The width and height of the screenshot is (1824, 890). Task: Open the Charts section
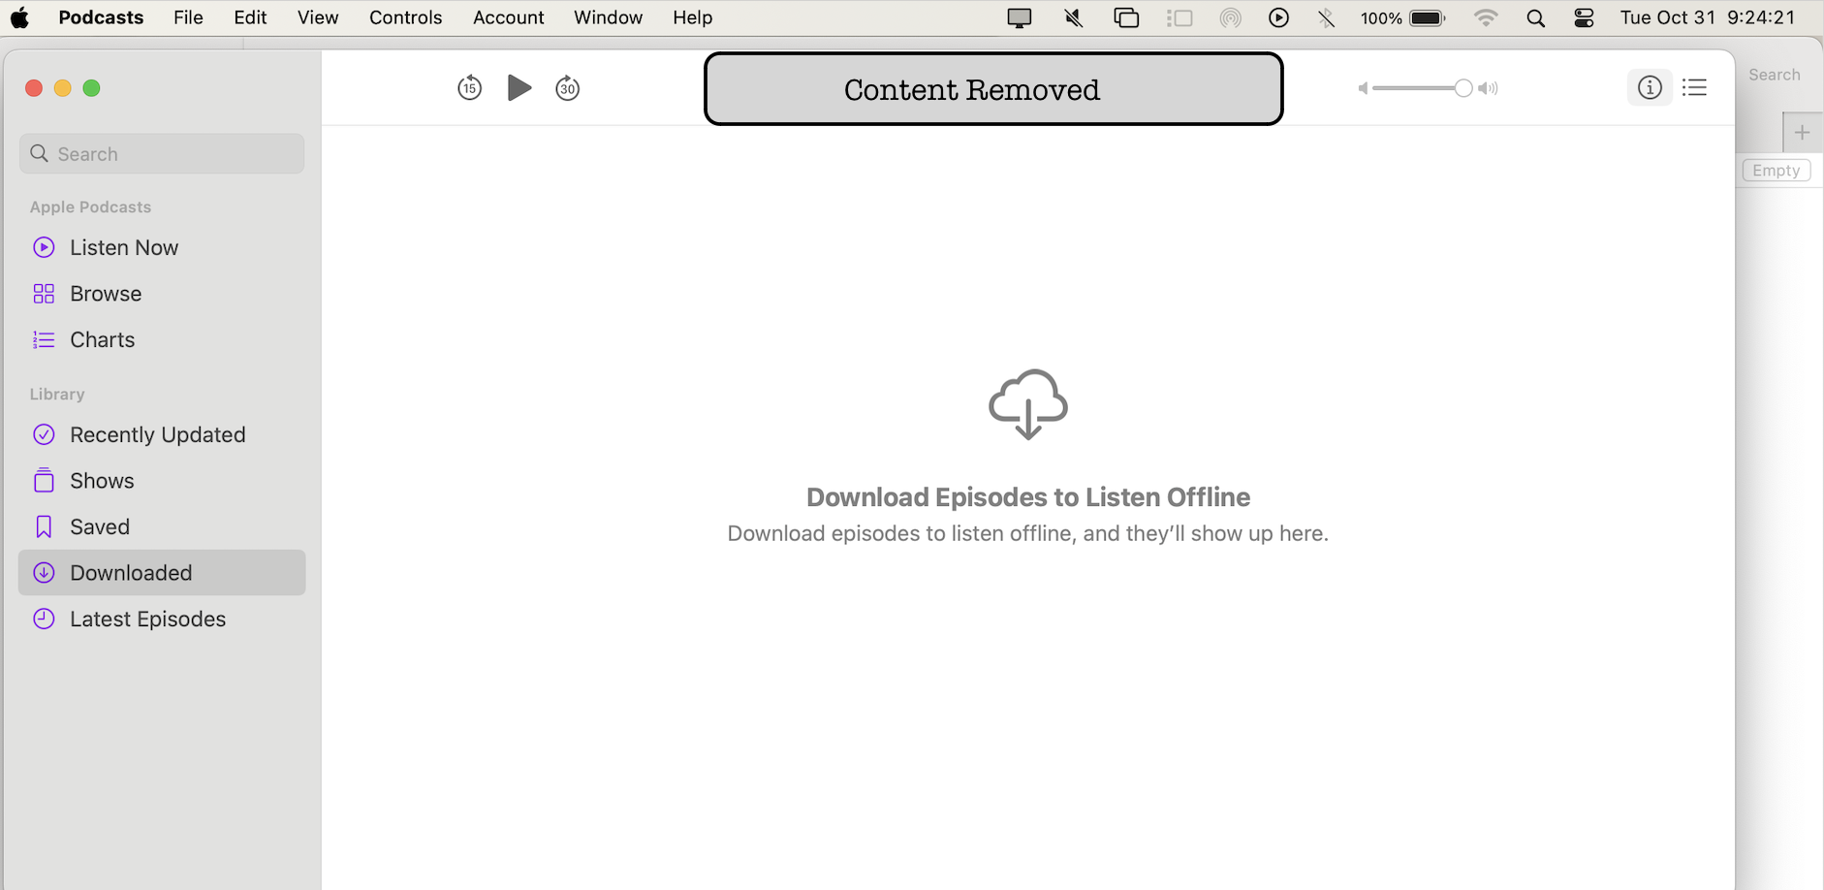coord(102,339)
